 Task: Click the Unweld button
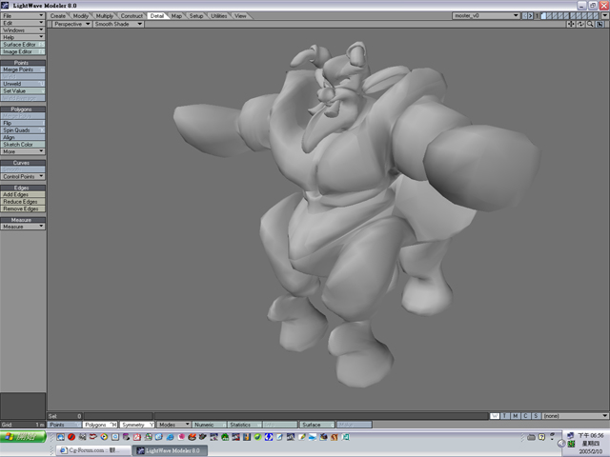[23, 84]
